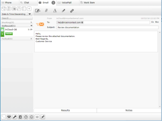Click into the email body text area
The height and width of the screenshot is (121, 162).
pyautogui.click(x=96, y=42)
